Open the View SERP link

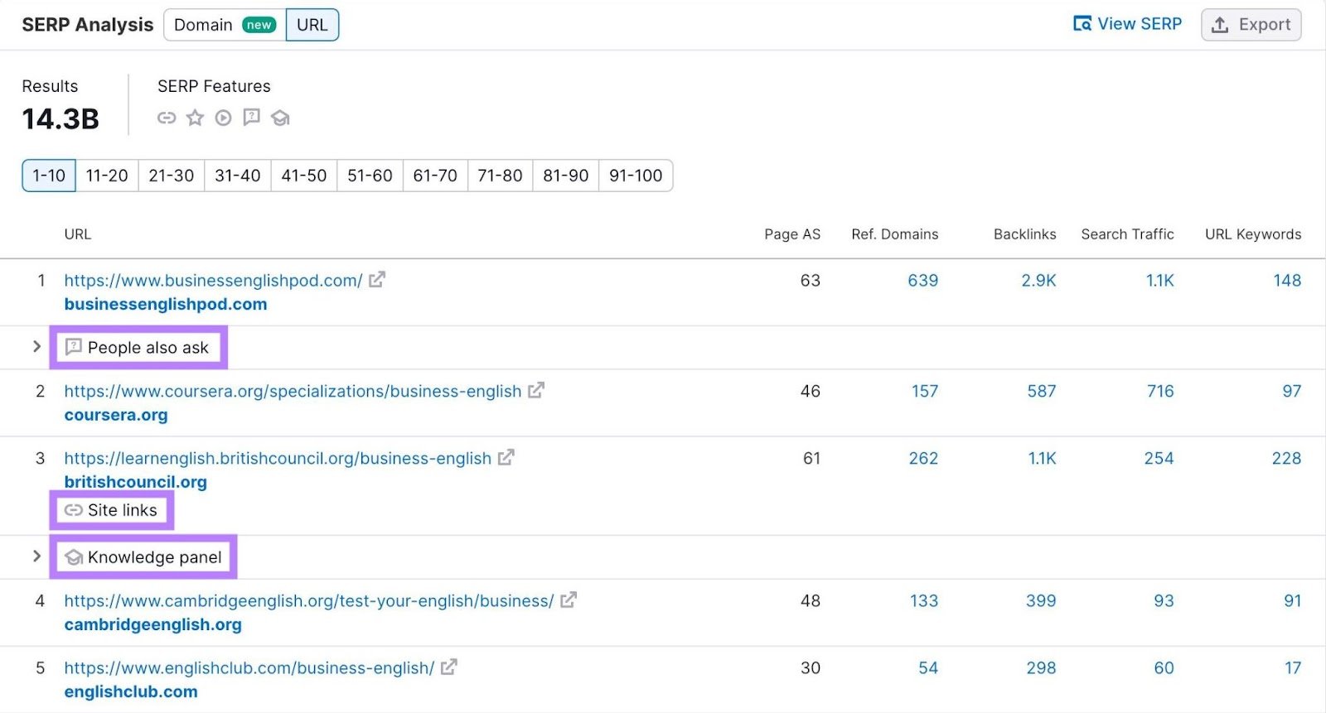1128,24
